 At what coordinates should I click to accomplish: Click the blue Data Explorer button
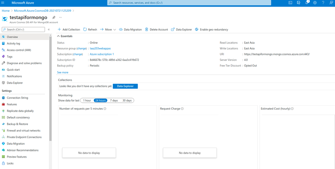(125, 86)
